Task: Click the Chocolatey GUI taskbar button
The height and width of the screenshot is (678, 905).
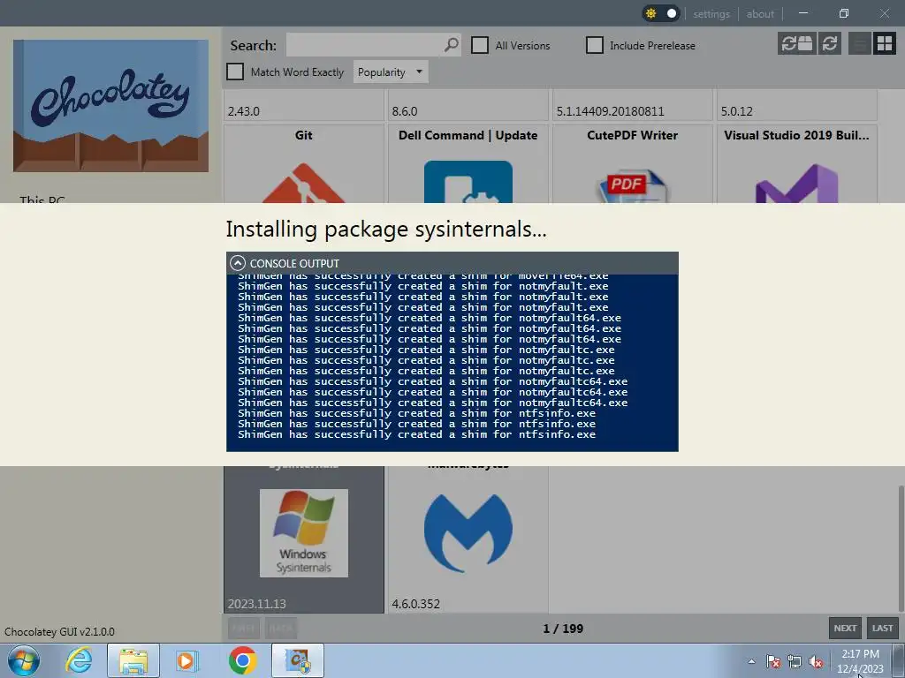Action: pos(297,660)
